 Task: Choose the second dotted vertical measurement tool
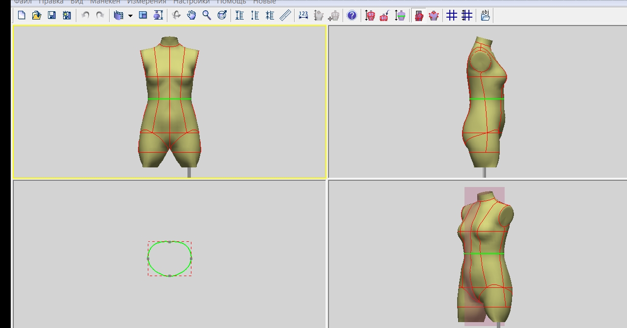[x=255, y=15]
